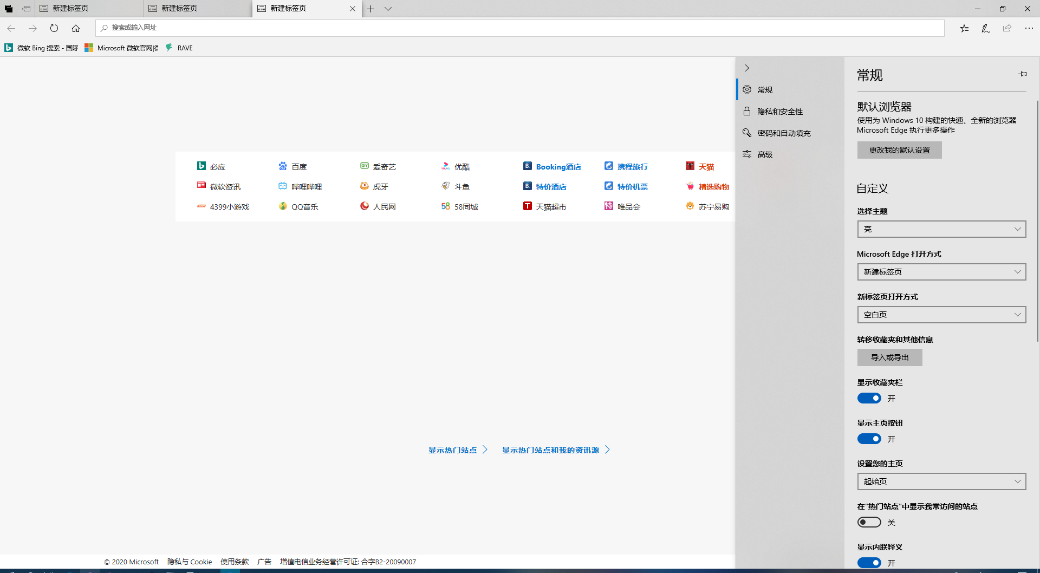This screenshot has width=1040, height=573.
Task: Click the Home button icon
Action: (76, 28)
